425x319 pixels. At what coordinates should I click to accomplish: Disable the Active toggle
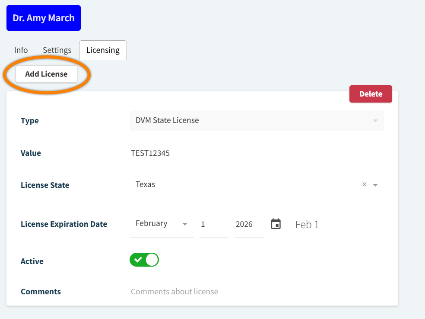pos(144,260)
